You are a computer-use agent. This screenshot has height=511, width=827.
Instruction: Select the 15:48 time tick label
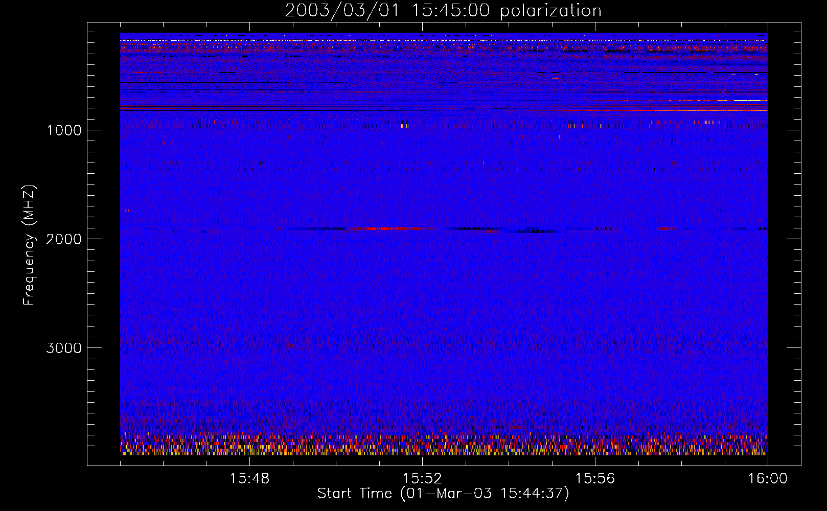pos(249,479)
